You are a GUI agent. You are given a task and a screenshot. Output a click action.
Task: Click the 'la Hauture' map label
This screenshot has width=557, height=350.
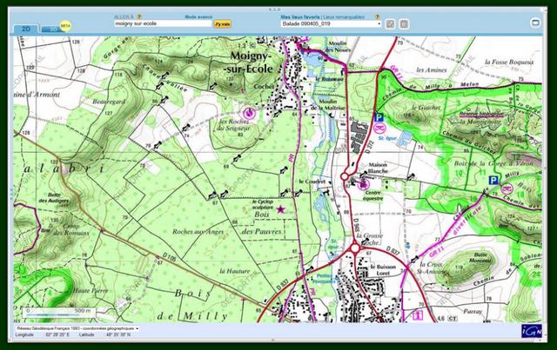tap(234, 271)
